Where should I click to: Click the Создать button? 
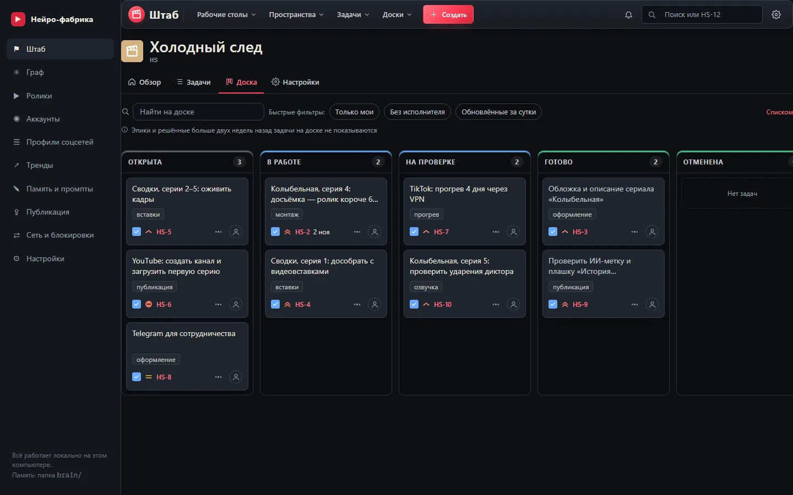pos(448,15)
